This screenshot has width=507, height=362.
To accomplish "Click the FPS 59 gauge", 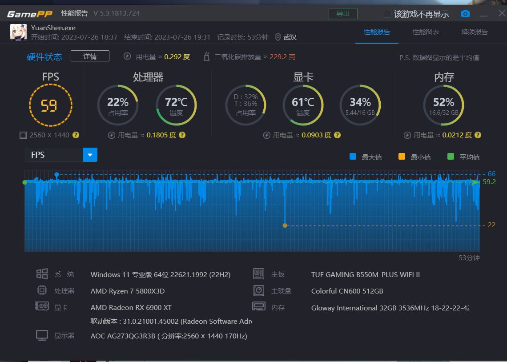I will click(50, 105).
